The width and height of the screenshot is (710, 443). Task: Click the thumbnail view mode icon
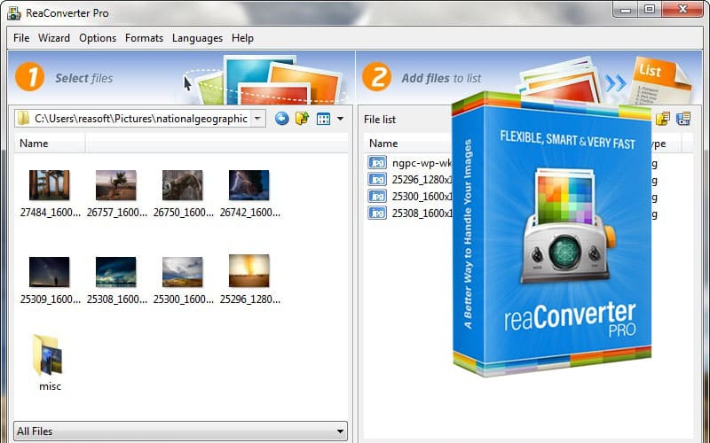click(x=323, y=119)
